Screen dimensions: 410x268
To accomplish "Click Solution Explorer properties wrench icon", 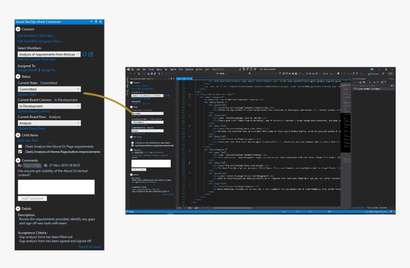I will pos(382,82).
